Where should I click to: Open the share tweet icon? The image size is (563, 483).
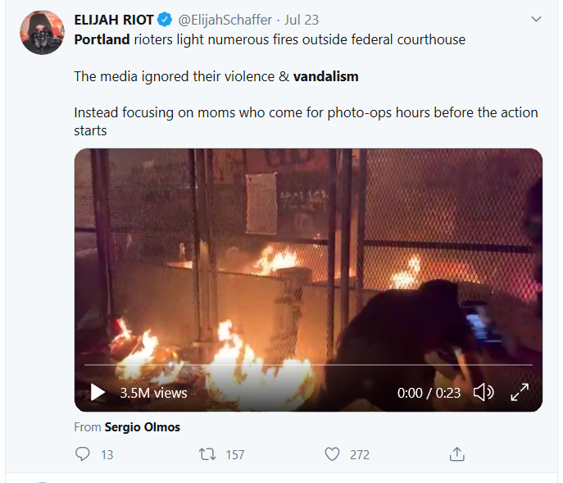457,453
